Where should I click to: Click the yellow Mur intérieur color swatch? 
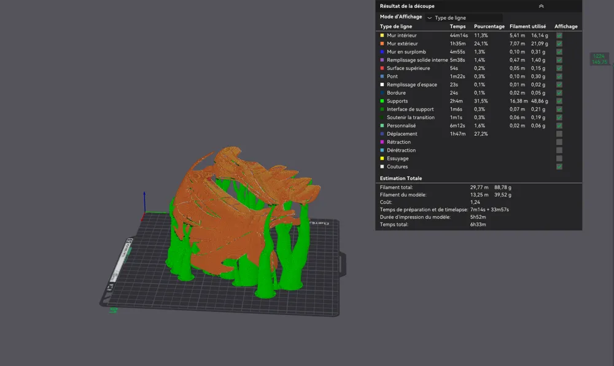pyautogui.click(x=382, y=36)
